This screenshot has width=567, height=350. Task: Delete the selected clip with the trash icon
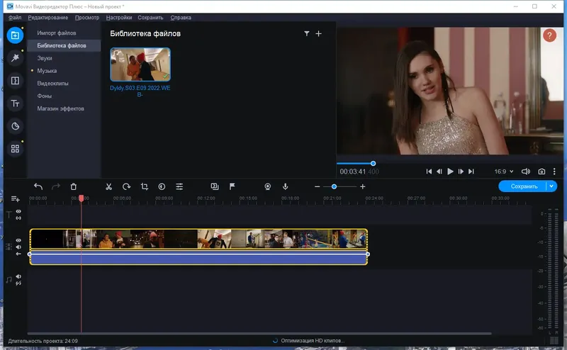click(74, 186)
